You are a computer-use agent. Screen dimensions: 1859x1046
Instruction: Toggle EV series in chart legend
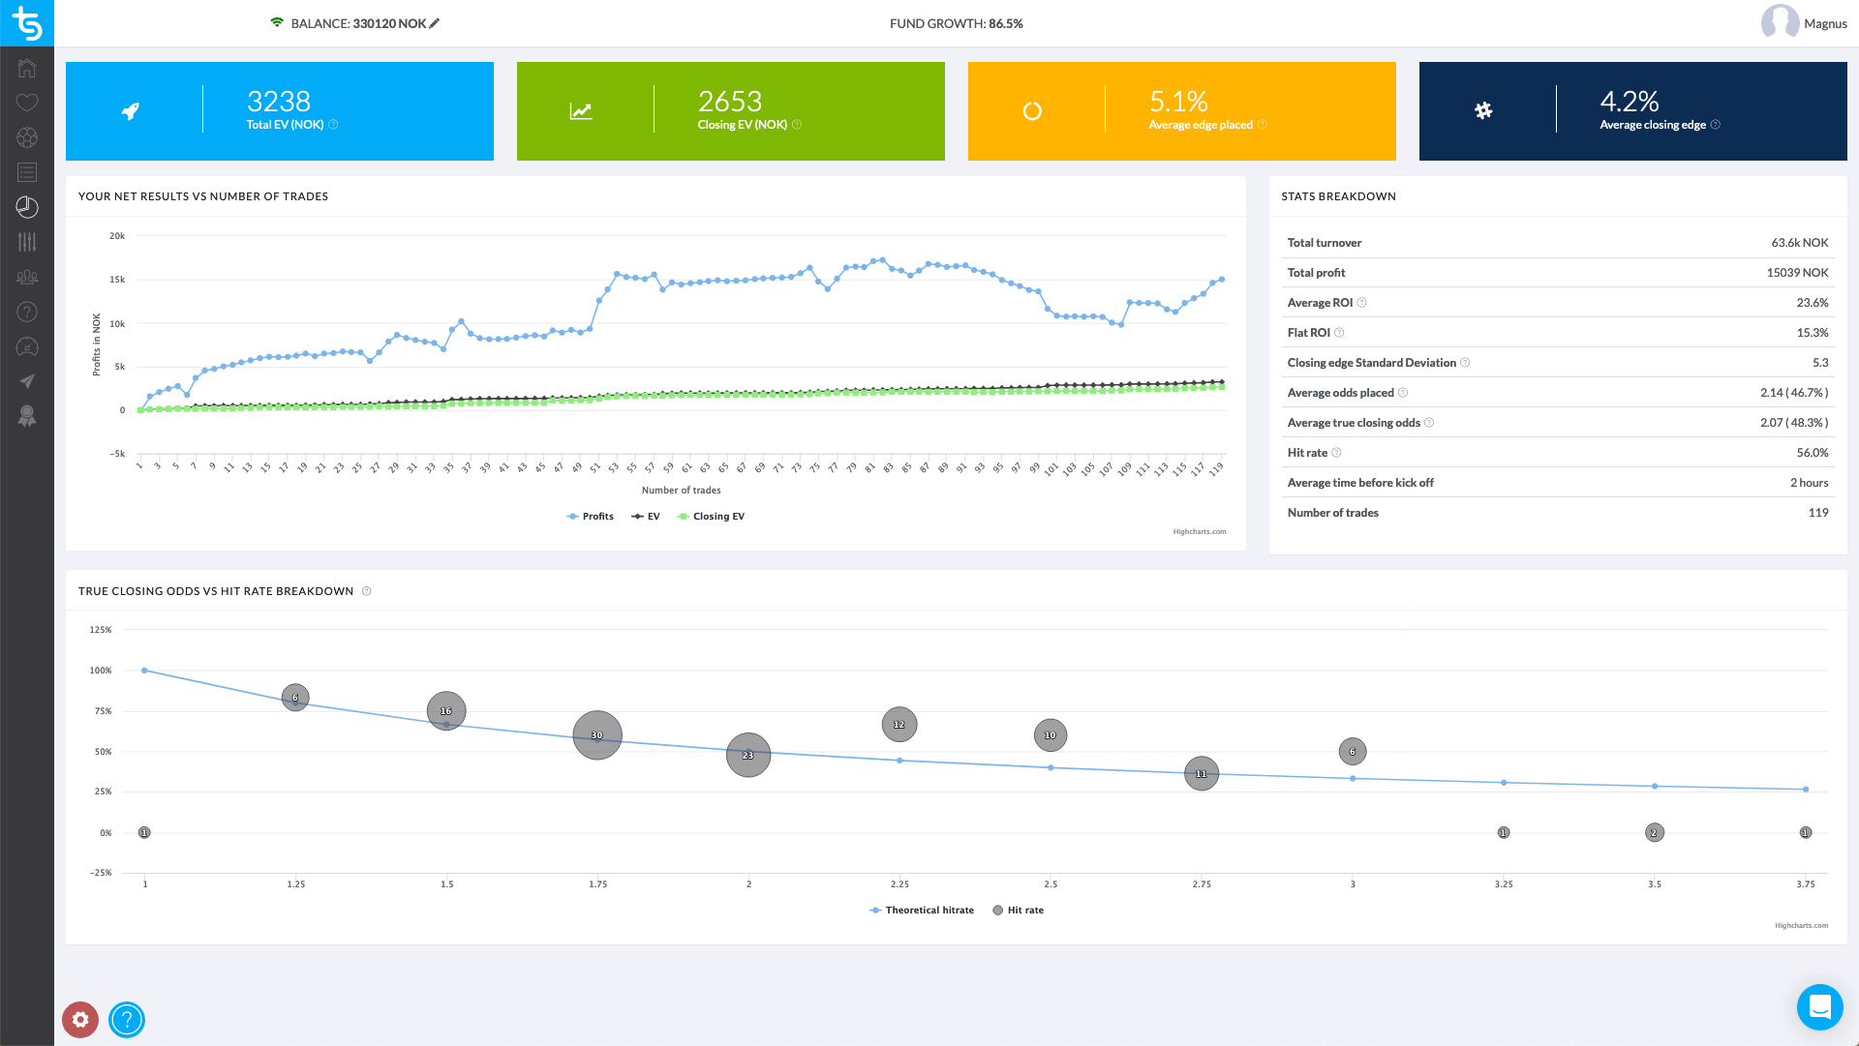pyautogui.click(x=646, y=517)
